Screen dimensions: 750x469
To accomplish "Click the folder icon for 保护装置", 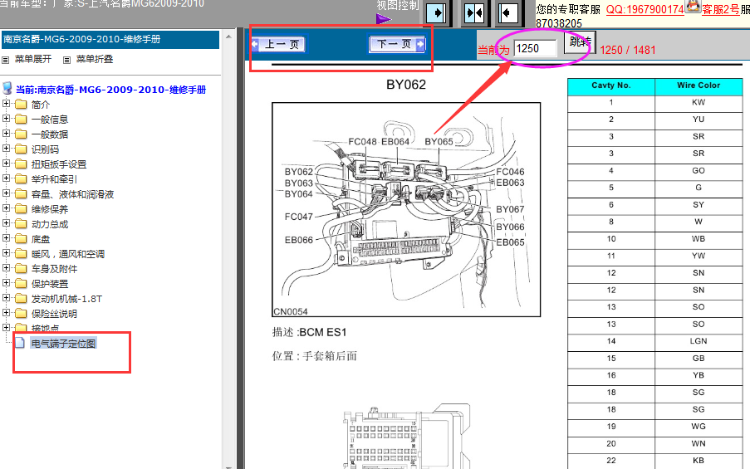I will point(21,284).
